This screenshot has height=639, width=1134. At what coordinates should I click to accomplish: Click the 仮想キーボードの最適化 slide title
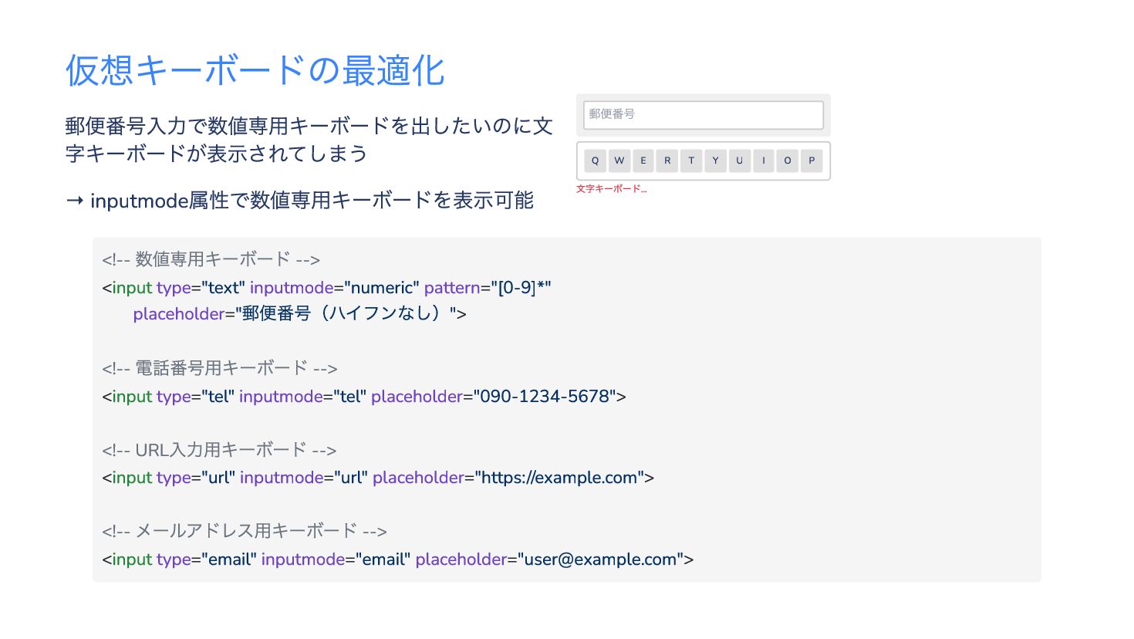coord(255,70)
